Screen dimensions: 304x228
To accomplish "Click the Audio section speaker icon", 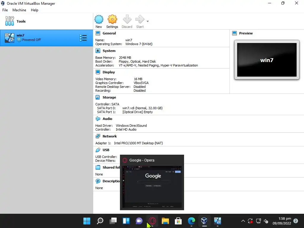I will [x=98, y=119].
